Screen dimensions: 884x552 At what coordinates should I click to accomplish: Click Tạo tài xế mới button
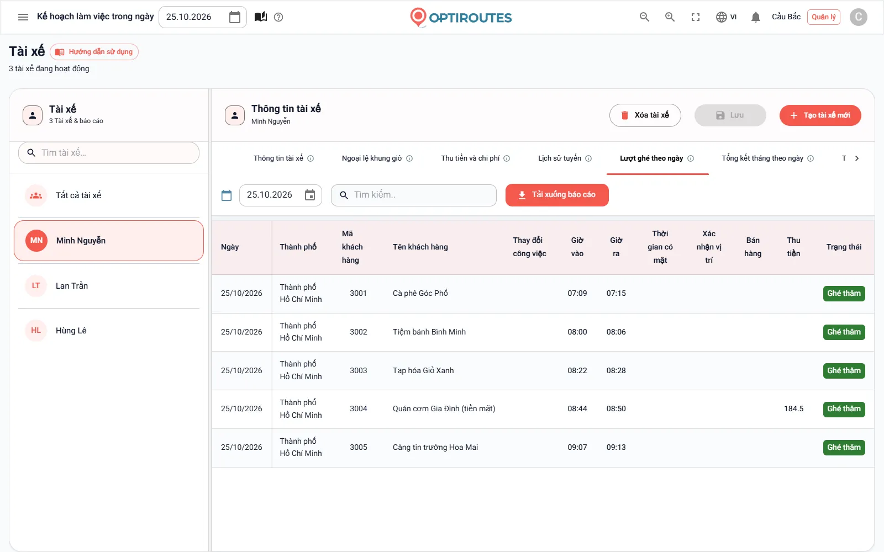point(820,115)
